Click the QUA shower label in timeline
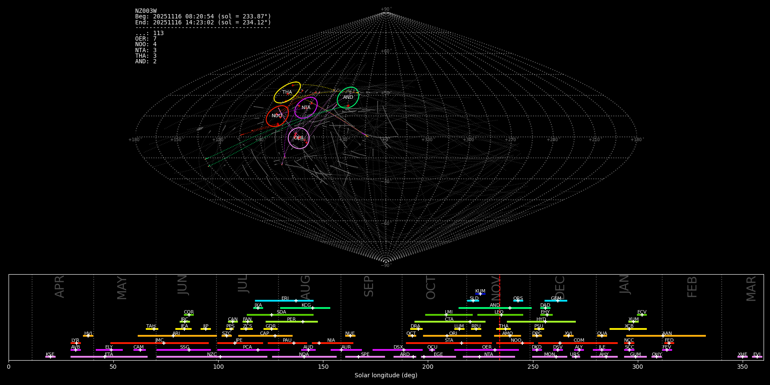 point(602,334)
